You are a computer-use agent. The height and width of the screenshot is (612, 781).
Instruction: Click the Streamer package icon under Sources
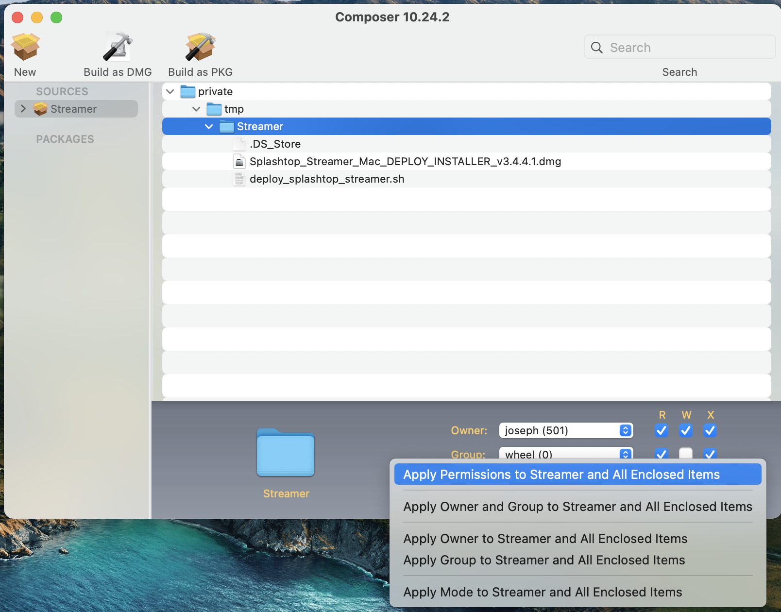point(41,109)
